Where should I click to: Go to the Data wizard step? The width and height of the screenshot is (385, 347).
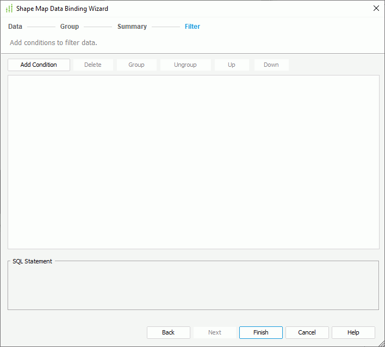click(15, 27)
